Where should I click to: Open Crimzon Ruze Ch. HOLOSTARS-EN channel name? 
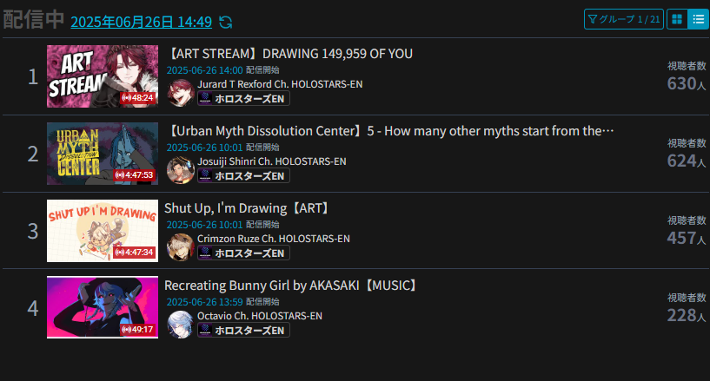point(274,239)
